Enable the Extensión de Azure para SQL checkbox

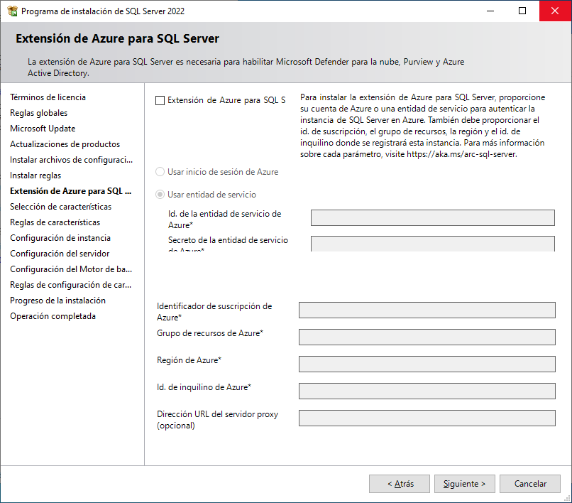[160, 101]
